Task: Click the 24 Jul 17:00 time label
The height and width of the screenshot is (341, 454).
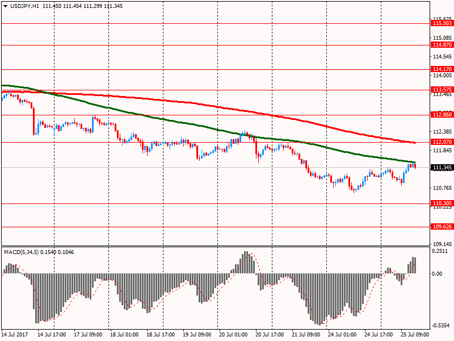Action: pyautogui.click(x=379, y=334)
